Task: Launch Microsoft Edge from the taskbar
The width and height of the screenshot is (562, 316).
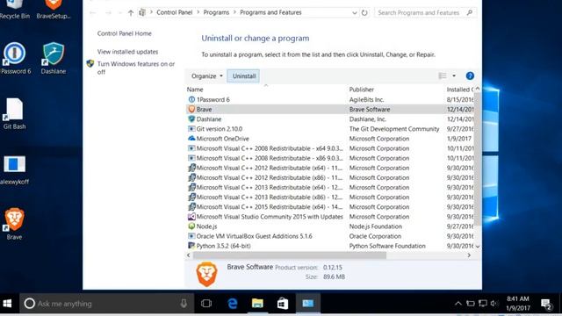Action: [x=233, y=304]
